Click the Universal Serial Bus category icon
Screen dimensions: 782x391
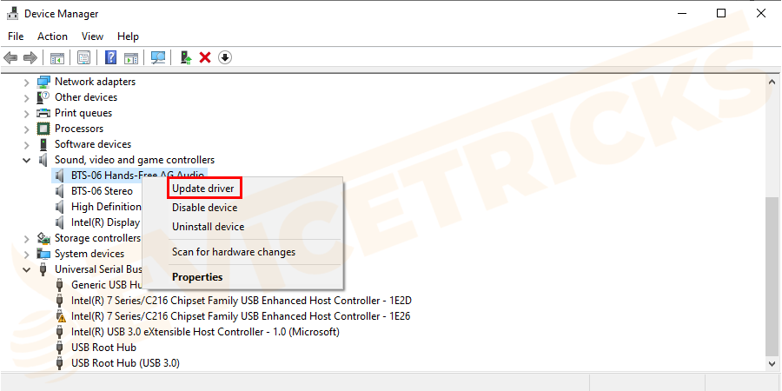pyautogui.click(x=44, y=269)
